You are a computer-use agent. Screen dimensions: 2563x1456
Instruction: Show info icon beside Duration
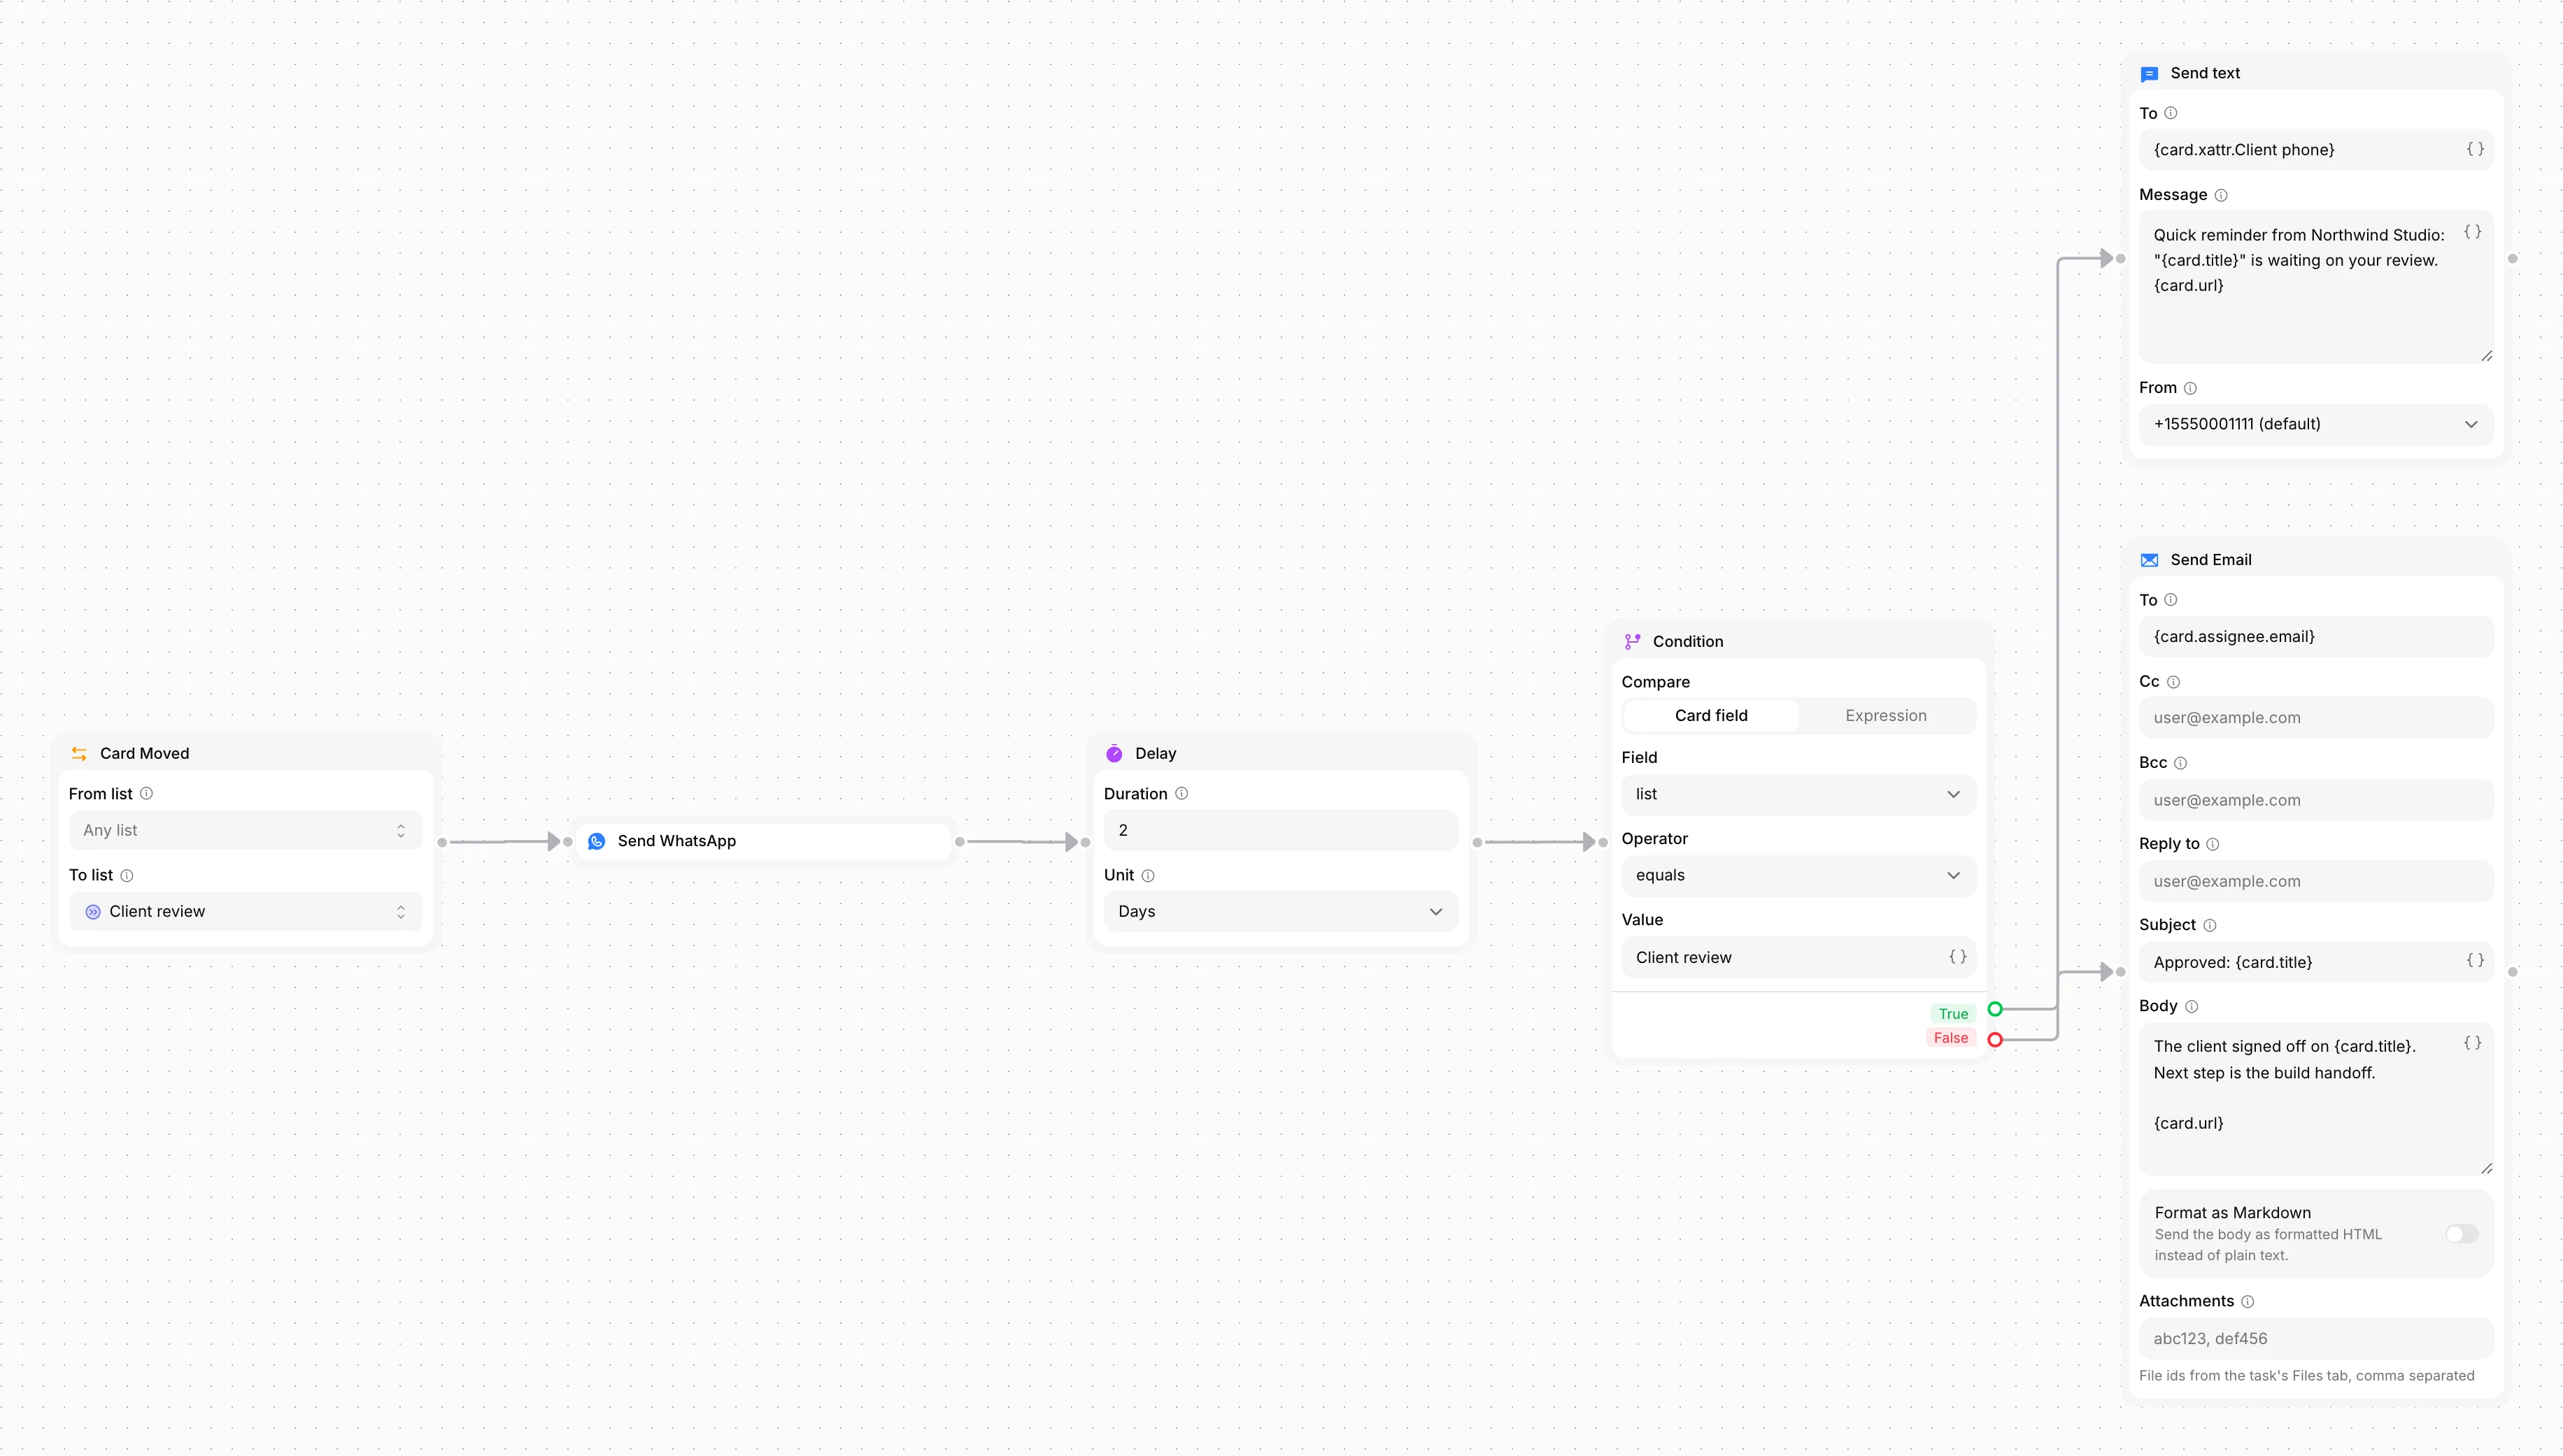tap(1181, 793)
